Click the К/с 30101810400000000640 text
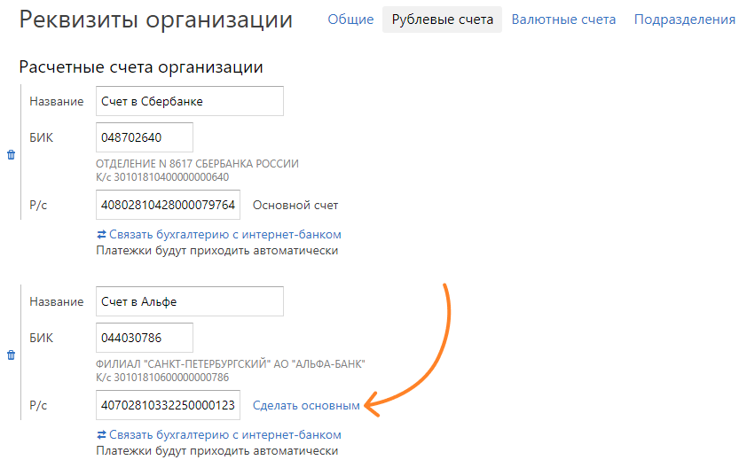 point(162,177)
